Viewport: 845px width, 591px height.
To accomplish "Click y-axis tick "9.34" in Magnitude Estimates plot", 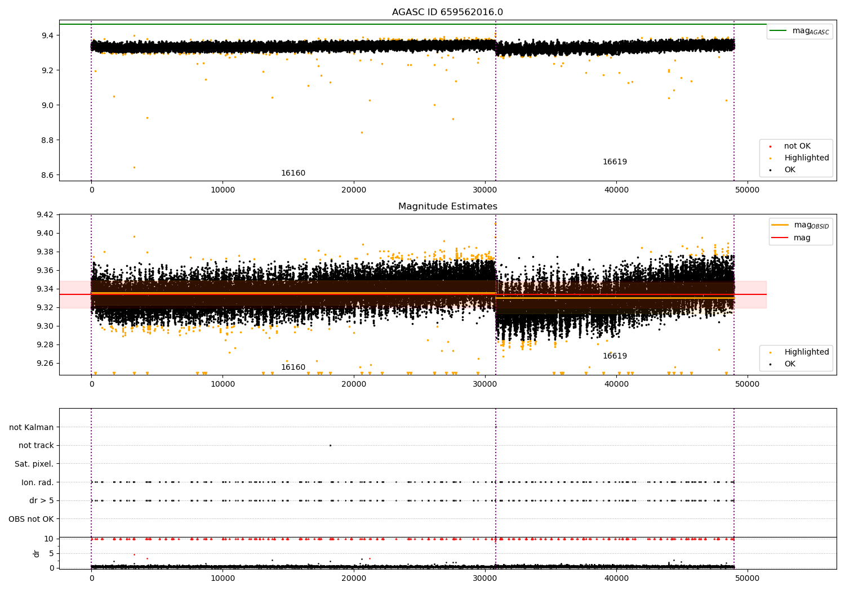I will click(x=45, y=289).
